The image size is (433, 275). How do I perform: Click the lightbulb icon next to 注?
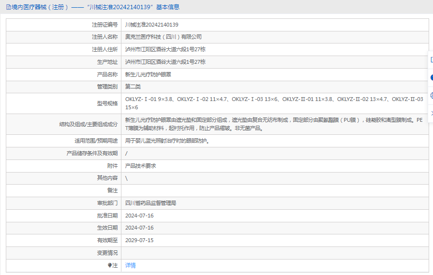(x=109, y=265)
